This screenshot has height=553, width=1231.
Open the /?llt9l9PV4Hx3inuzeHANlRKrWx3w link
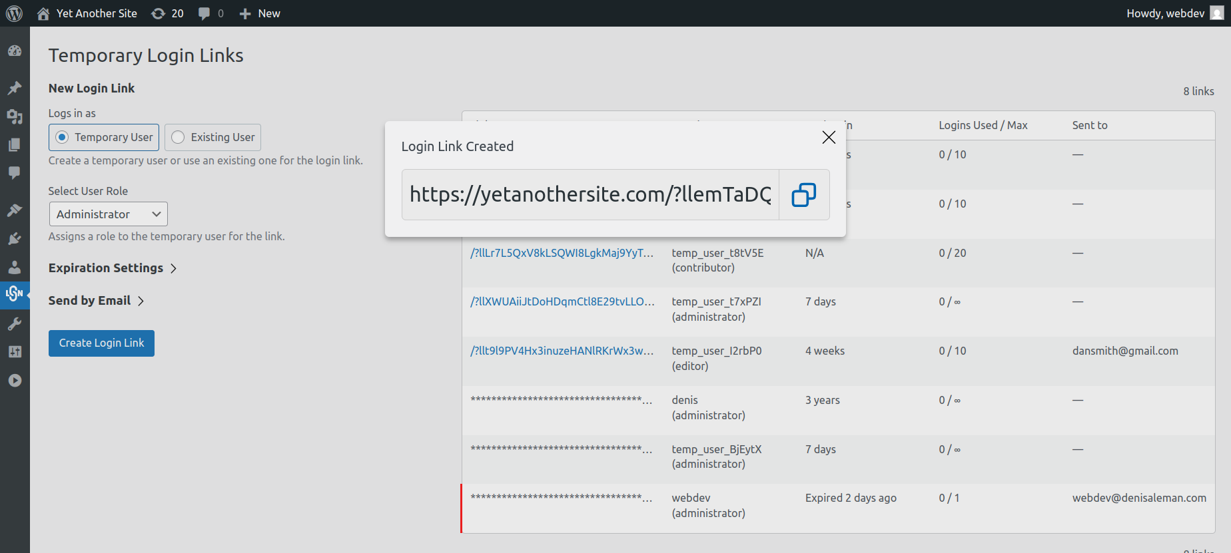[562, 351]
